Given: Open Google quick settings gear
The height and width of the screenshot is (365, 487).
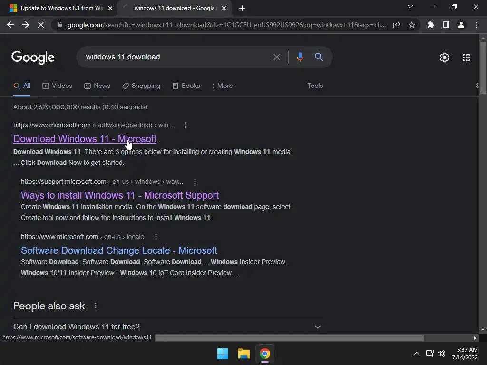Looking at the screenshot, I should click(445, 58).
